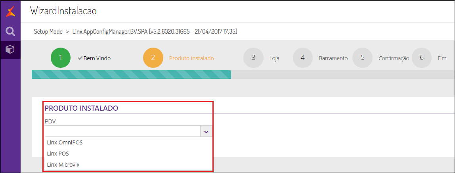Click the WizardInstalacao page title
The height and width of the screenshot is (173, 455).
63,11
